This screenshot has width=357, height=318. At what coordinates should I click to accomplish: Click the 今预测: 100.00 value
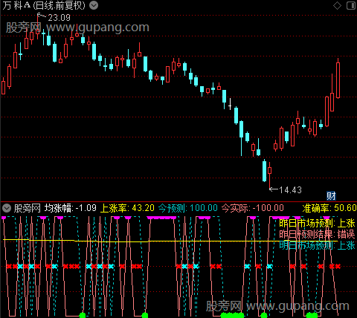coord(188,208)
